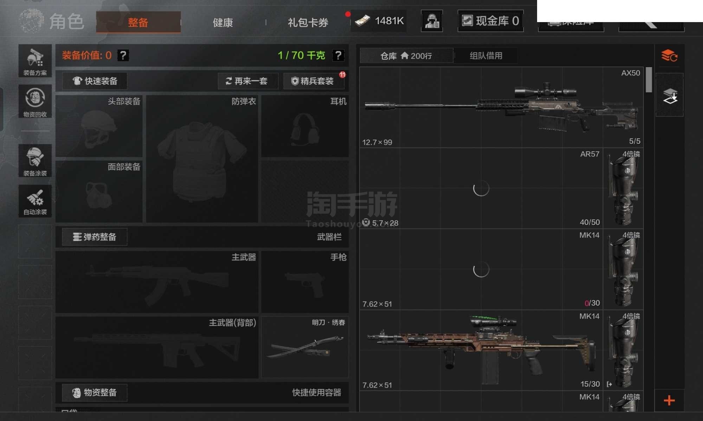Click the 4倍镜 scope on AR57 row
The height and width of the screenshot is (421, 703).
(x=624, y=188)
